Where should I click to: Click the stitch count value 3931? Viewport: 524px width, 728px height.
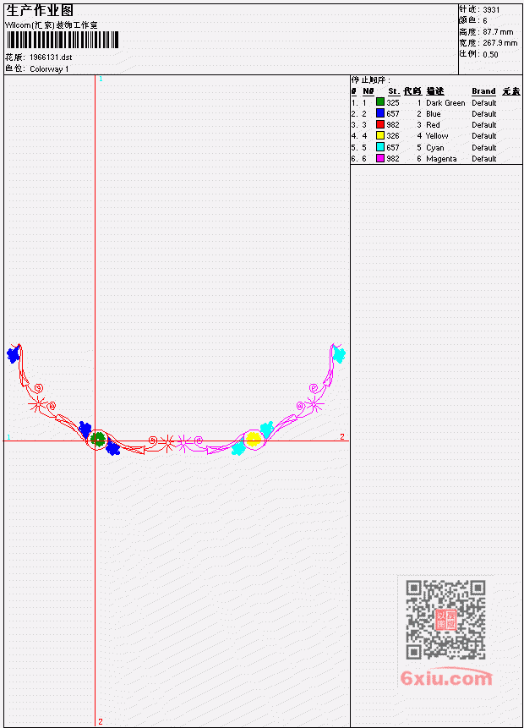click(491, 9)
